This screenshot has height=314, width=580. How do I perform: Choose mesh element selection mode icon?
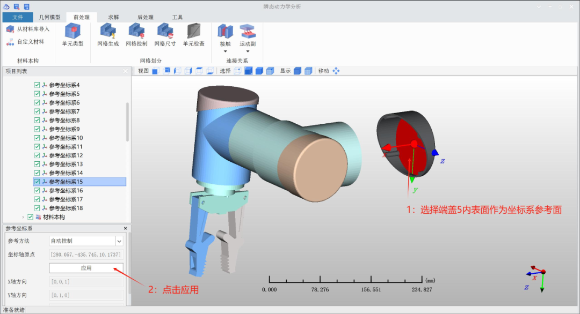click(270, 71)
